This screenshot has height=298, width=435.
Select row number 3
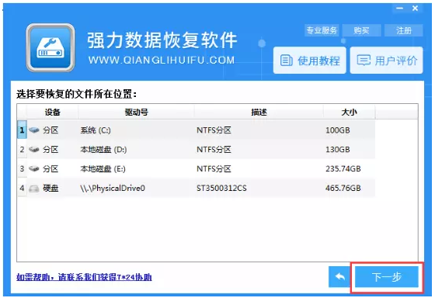point(22,168)
